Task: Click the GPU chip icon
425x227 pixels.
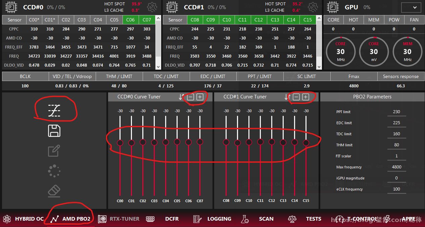Action: pos(333,7)
